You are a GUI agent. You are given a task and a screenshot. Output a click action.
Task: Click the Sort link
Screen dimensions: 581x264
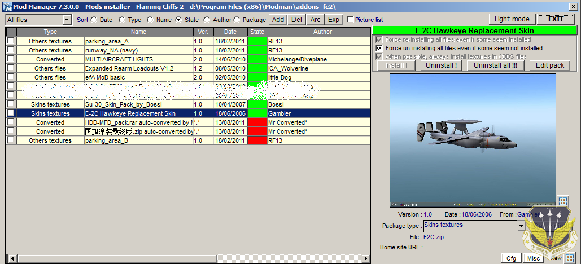82,20
